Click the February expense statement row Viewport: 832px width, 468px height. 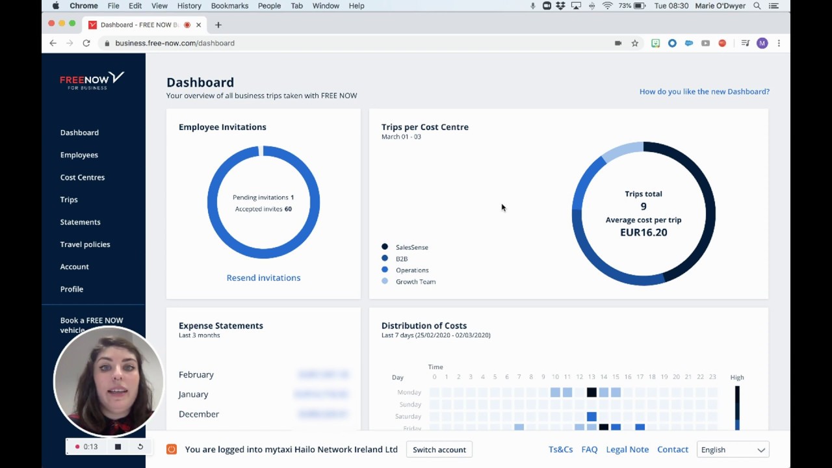tap(263, 374)
